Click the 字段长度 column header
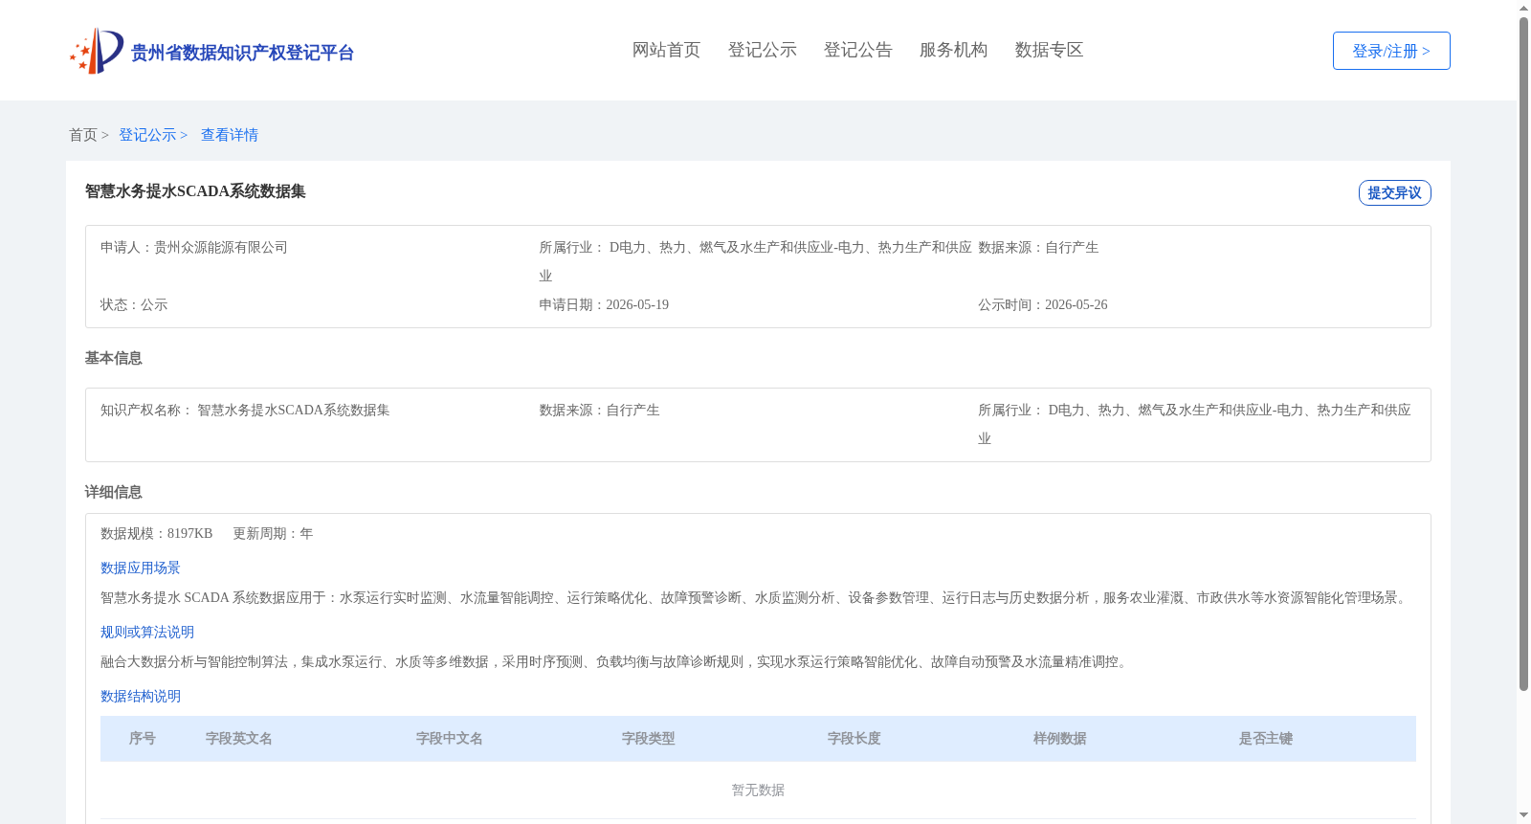Viewport: 1531px width, 824px height. [x=854, y=738]
